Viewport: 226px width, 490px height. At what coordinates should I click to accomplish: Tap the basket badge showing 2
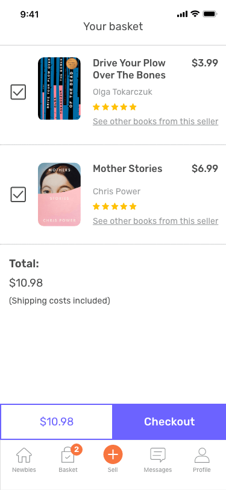pyautogui.click(x=77, y=450)
